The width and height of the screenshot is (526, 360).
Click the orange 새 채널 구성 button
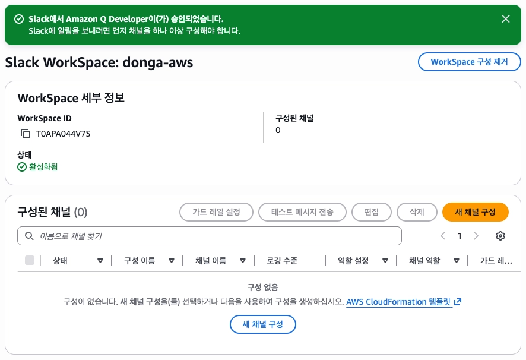click(x=475, y=212)
